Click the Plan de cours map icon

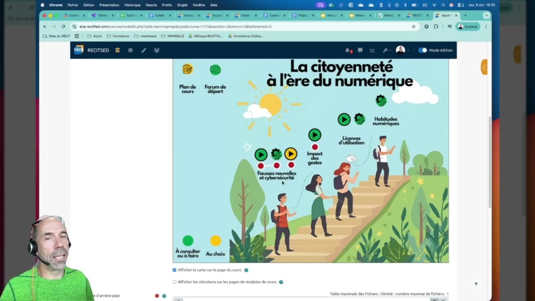(x=188, y=69)
